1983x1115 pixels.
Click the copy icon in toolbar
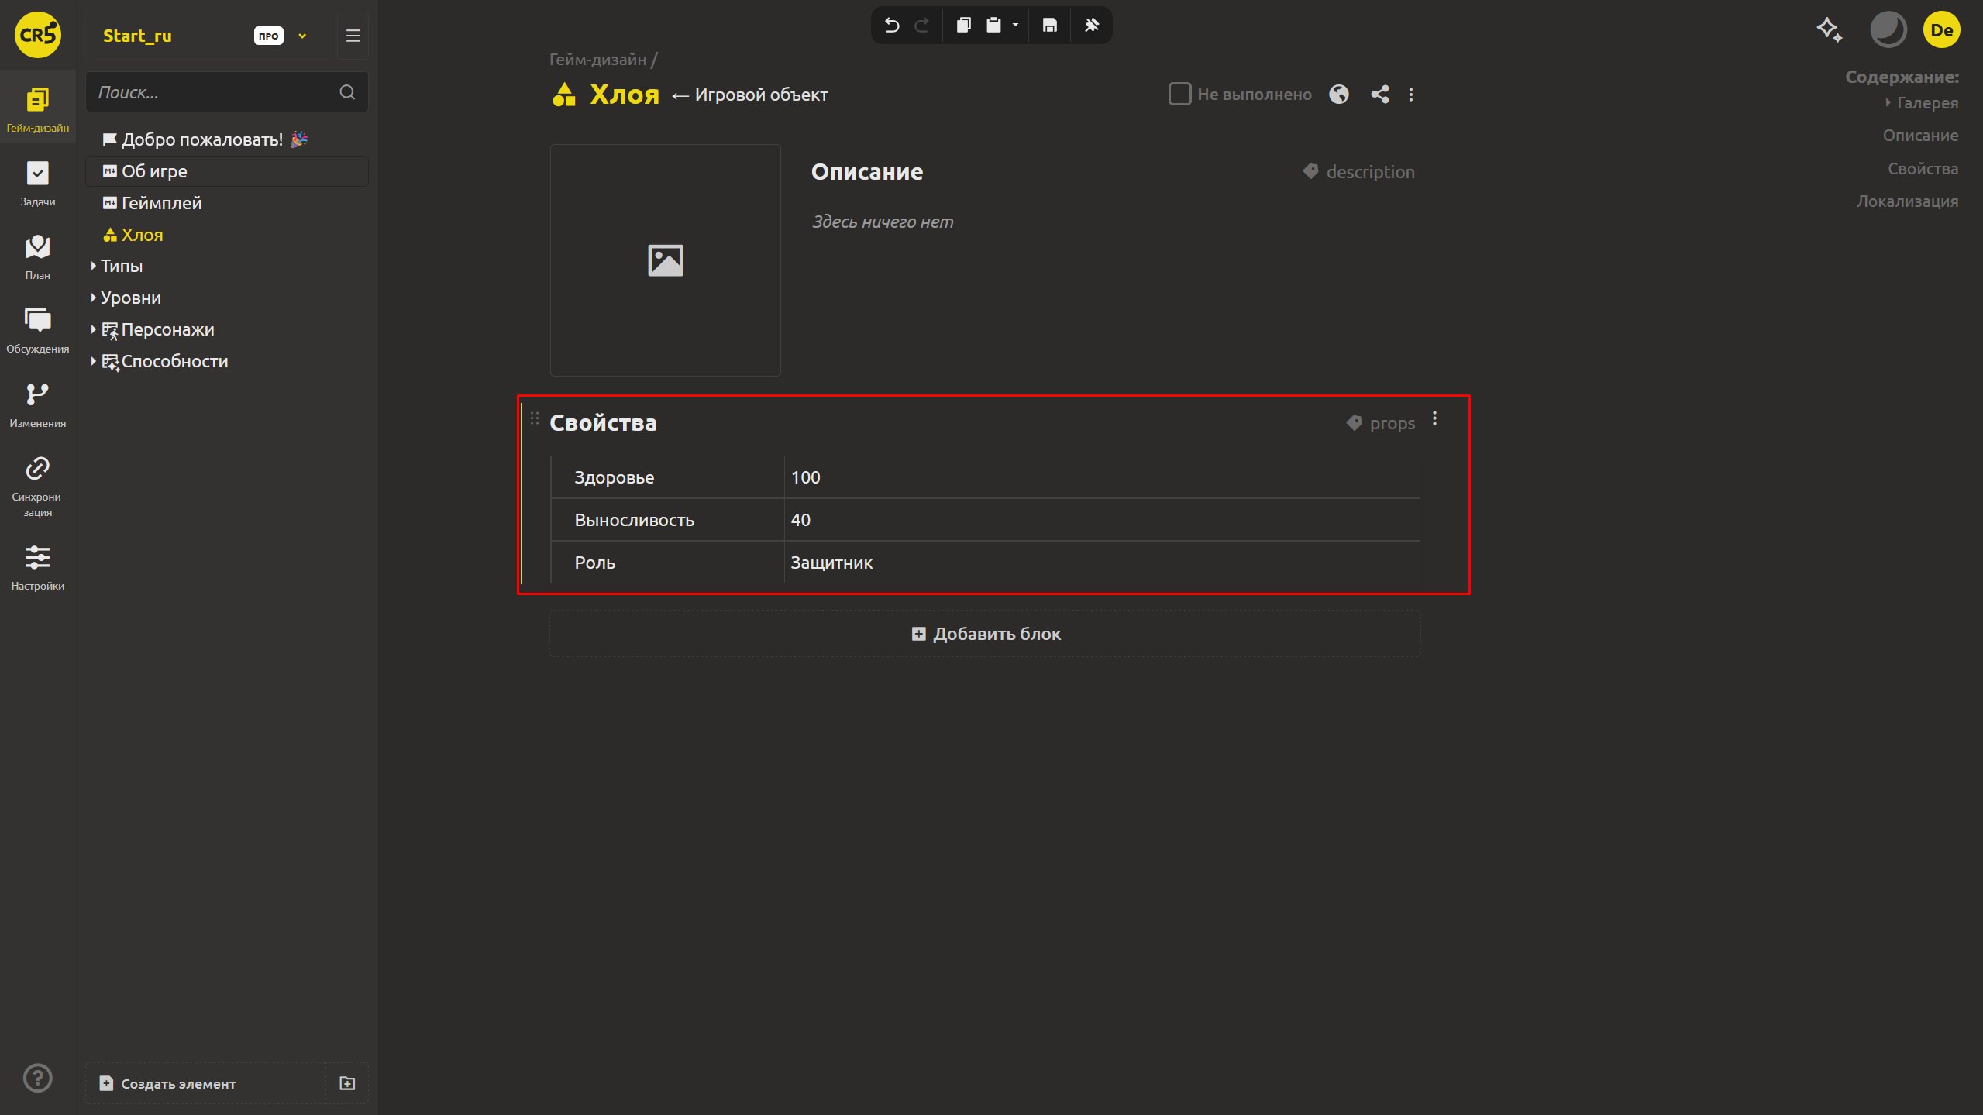[963, 26]
